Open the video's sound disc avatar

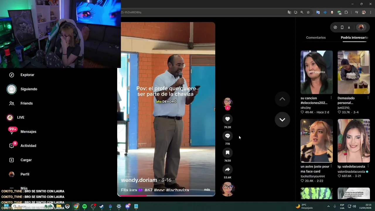tap(228, 188)
